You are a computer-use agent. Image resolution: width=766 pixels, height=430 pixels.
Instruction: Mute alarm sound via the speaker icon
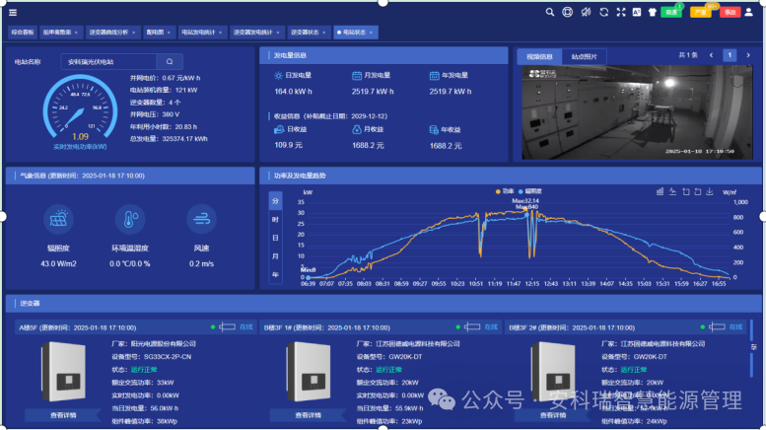586,12
